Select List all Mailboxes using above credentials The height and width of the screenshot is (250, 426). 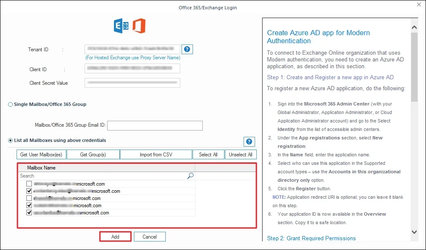pyautogui.click(x=10, y=141)
